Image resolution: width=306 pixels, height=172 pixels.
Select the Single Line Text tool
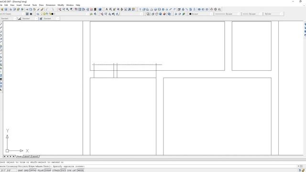[110, 9]
